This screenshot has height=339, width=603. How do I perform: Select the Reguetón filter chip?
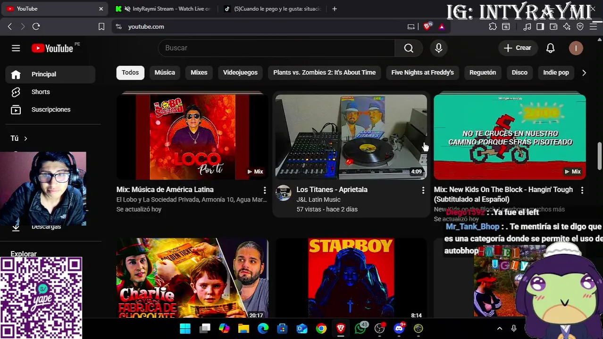483,73
